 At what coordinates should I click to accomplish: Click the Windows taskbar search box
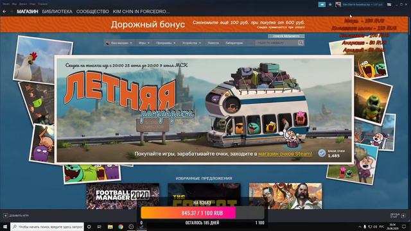point(48,227)
